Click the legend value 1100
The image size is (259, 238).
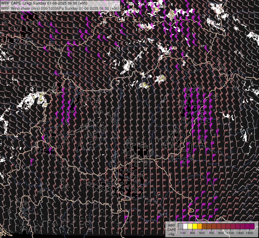pyautogui.click(x=230, y=233)
